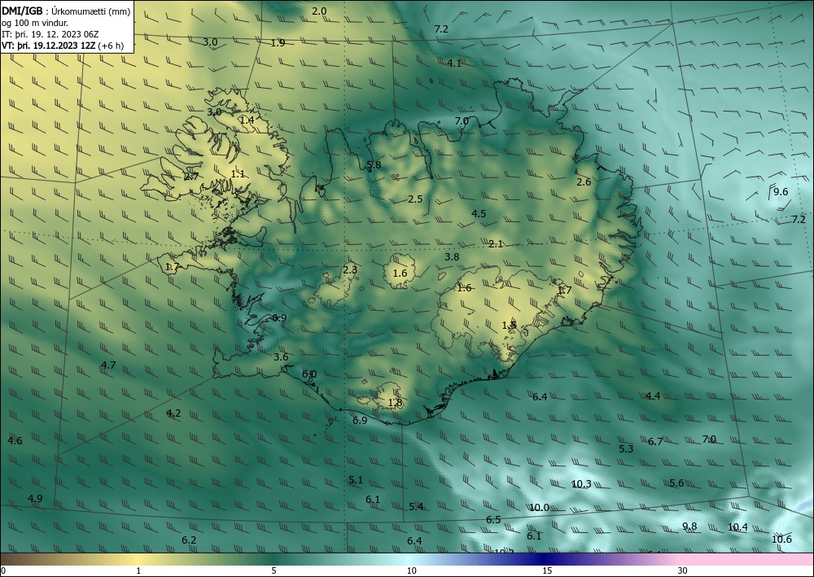814x577 pixels.
Task: Click the 1.4 value in the Westfjords
Action: coord(247,120)
